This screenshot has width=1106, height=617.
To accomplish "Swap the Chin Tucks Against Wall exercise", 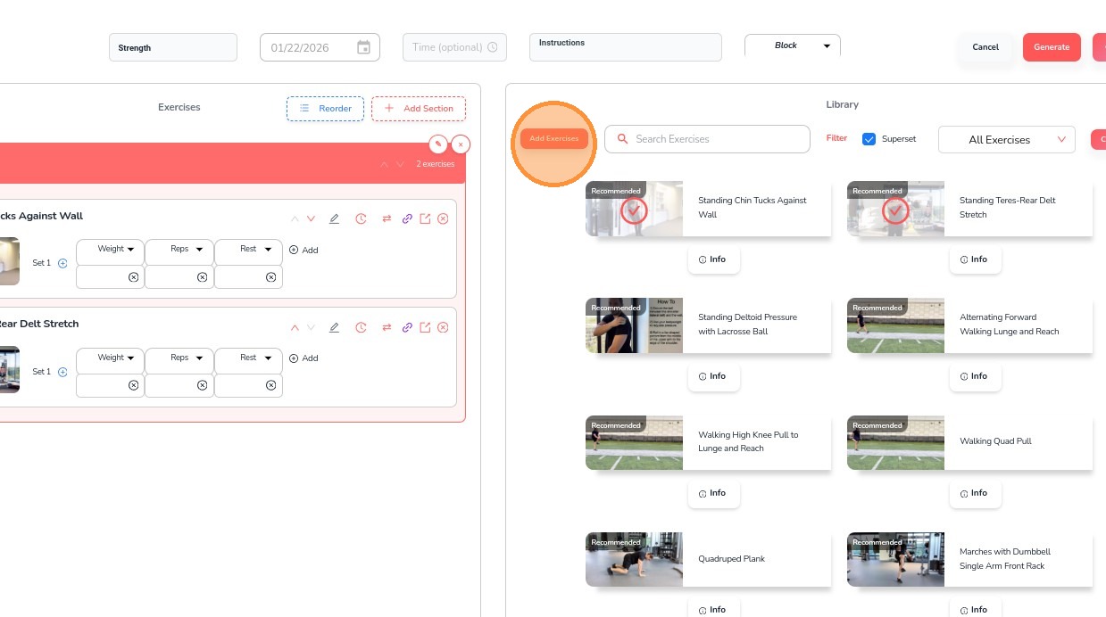I will pyautogui.click(x=387, y=218).
